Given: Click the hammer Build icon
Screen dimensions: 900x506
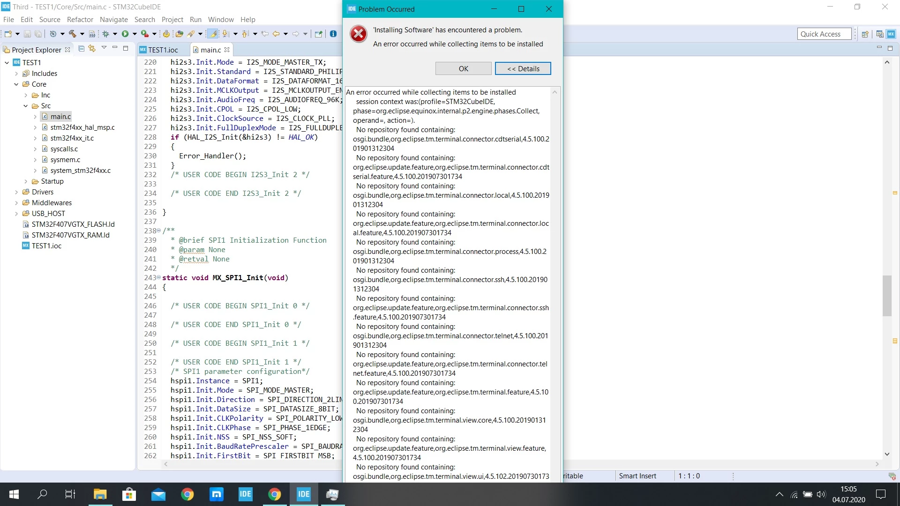Looking at the screenshot, I should coord(72,34).
